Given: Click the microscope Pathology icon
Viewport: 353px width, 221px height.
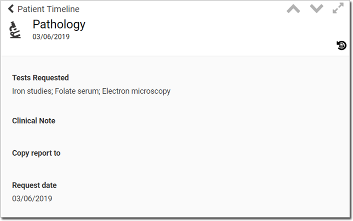Looking at the screenshot, I should point(15,30).
